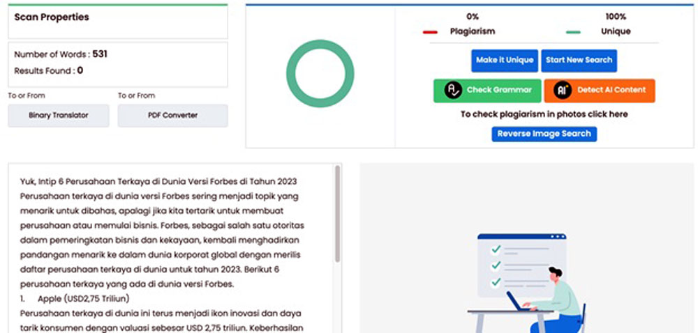Screen dimensions: 698x333
Task: Click the Scan Properties heading
Action: (52, 17)
